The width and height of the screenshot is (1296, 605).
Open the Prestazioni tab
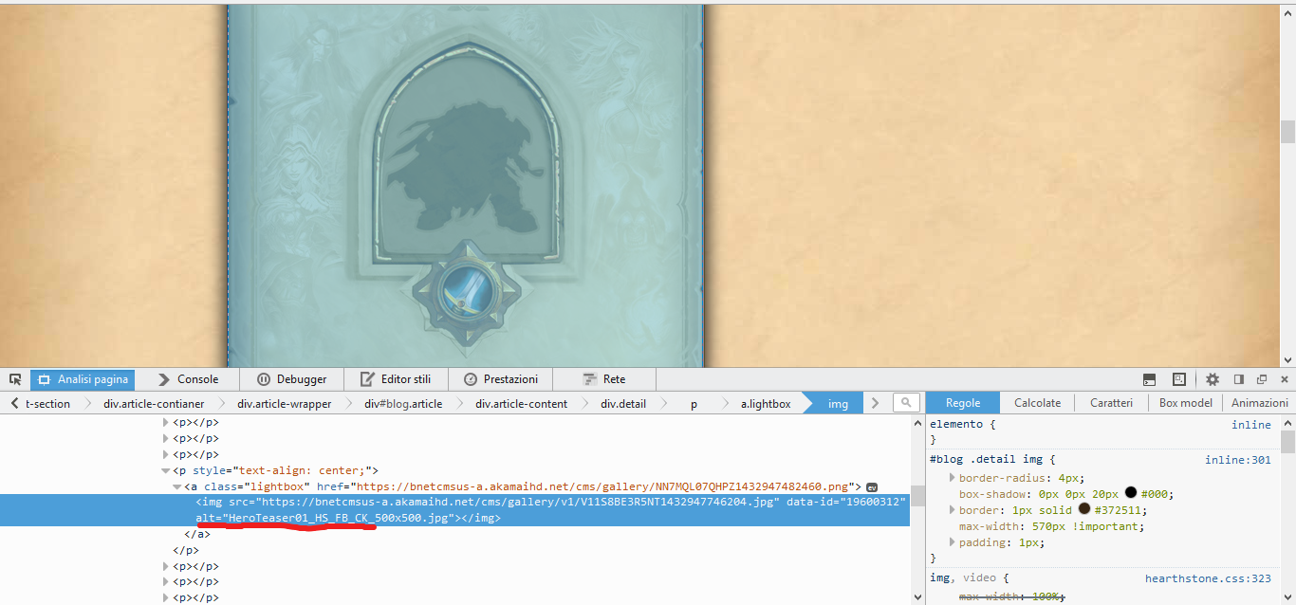coord(500,379)
